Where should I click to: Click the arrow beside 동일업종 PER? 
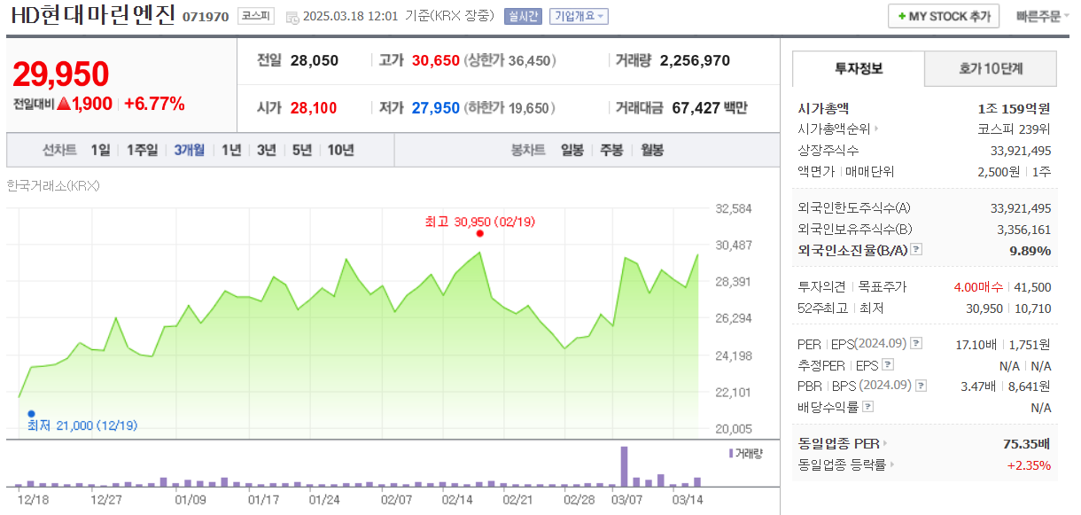click(x=884, y=443)
